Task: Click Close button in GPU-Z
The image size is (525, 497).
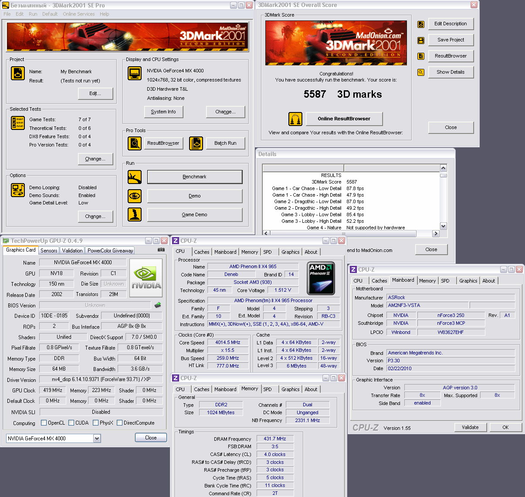Action: tap(151, 438)
